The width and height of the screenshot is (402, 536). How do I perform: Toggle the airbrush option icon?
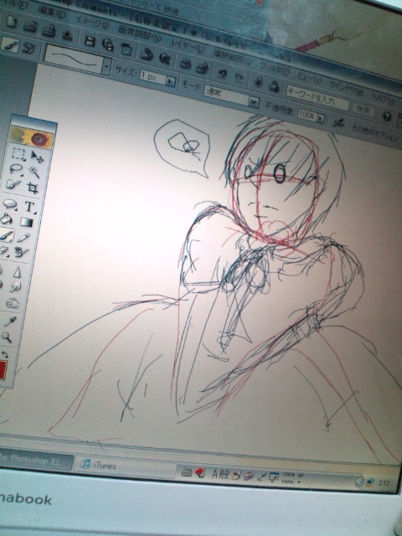click(x=338, y=123)
